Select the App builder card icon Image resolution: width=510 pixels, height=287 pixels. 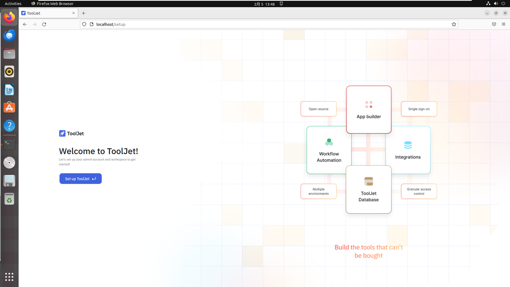[368, 104]
